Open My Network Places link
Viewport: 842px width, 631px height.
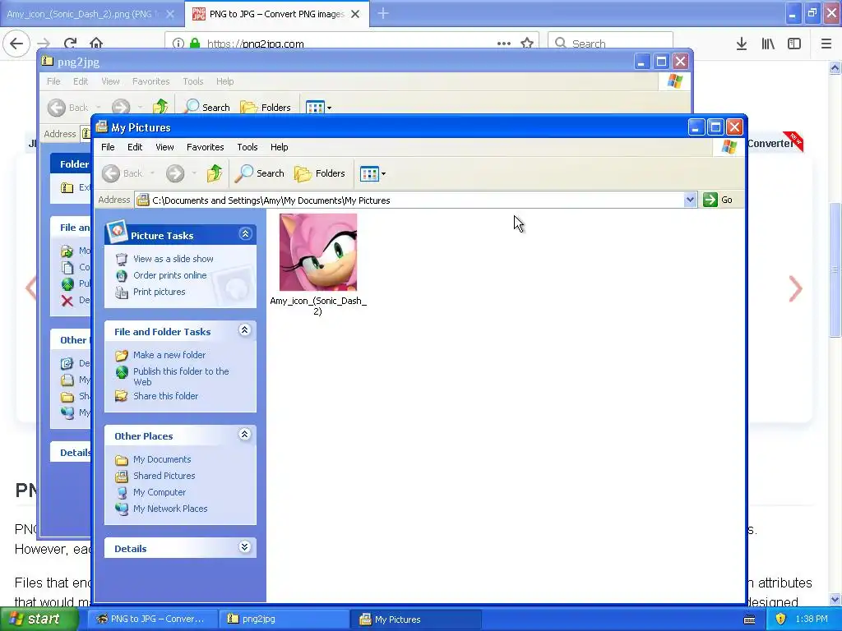pos(170,509)
